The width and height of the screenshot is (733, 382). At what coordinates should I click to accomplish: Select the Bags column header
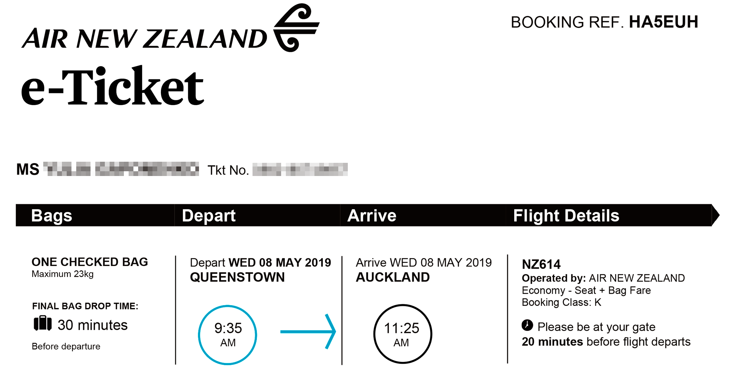tap(52, 216)
